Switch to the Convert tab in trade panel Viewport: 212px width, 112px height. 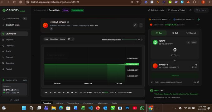click(191, 33)
